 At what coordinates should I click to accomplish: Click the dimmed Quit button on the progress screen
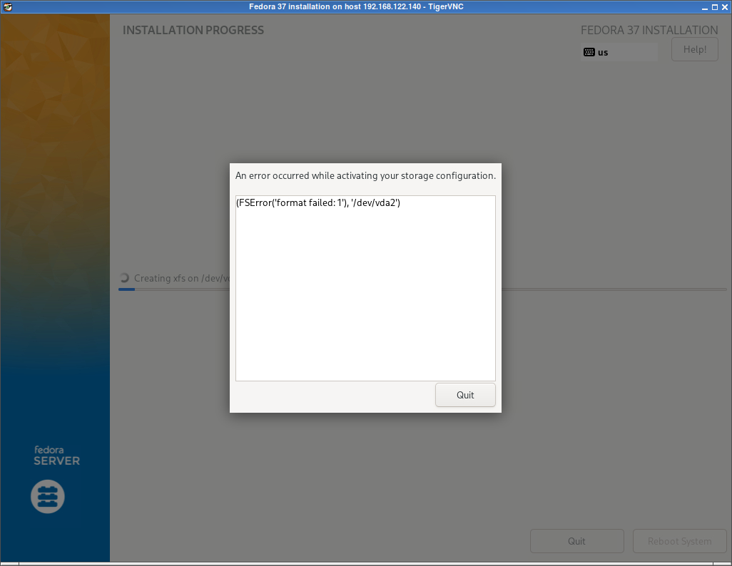[x=576, y=541]
